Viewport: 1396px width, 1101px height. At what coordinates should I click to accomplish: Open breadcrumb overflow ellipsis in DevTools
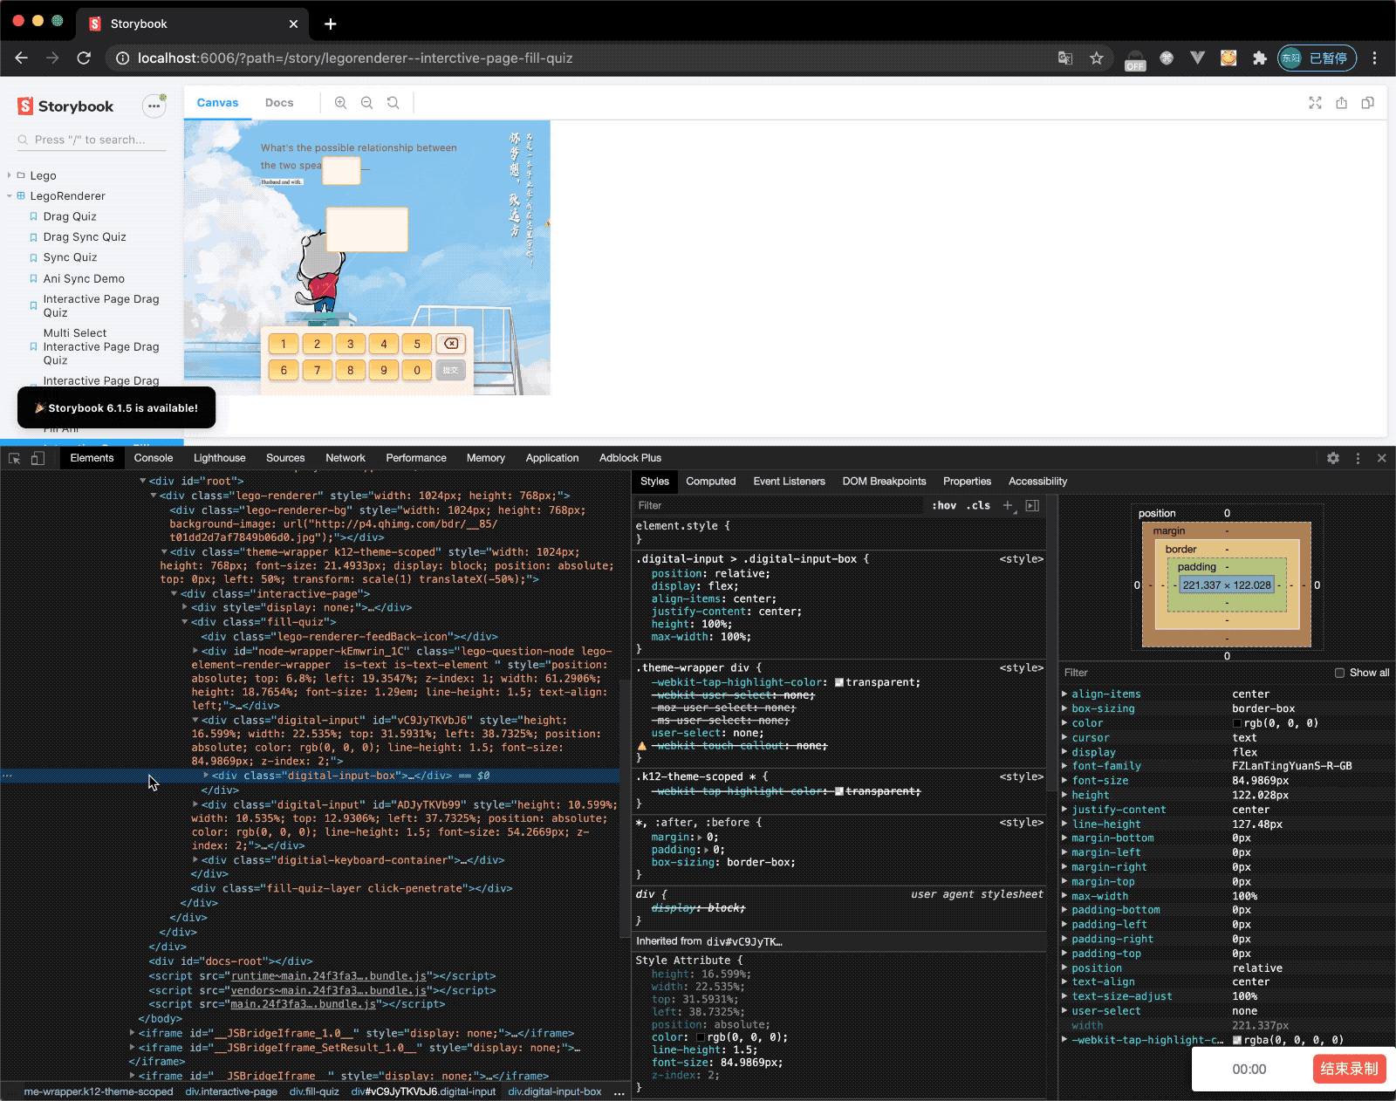[619, 1091]
